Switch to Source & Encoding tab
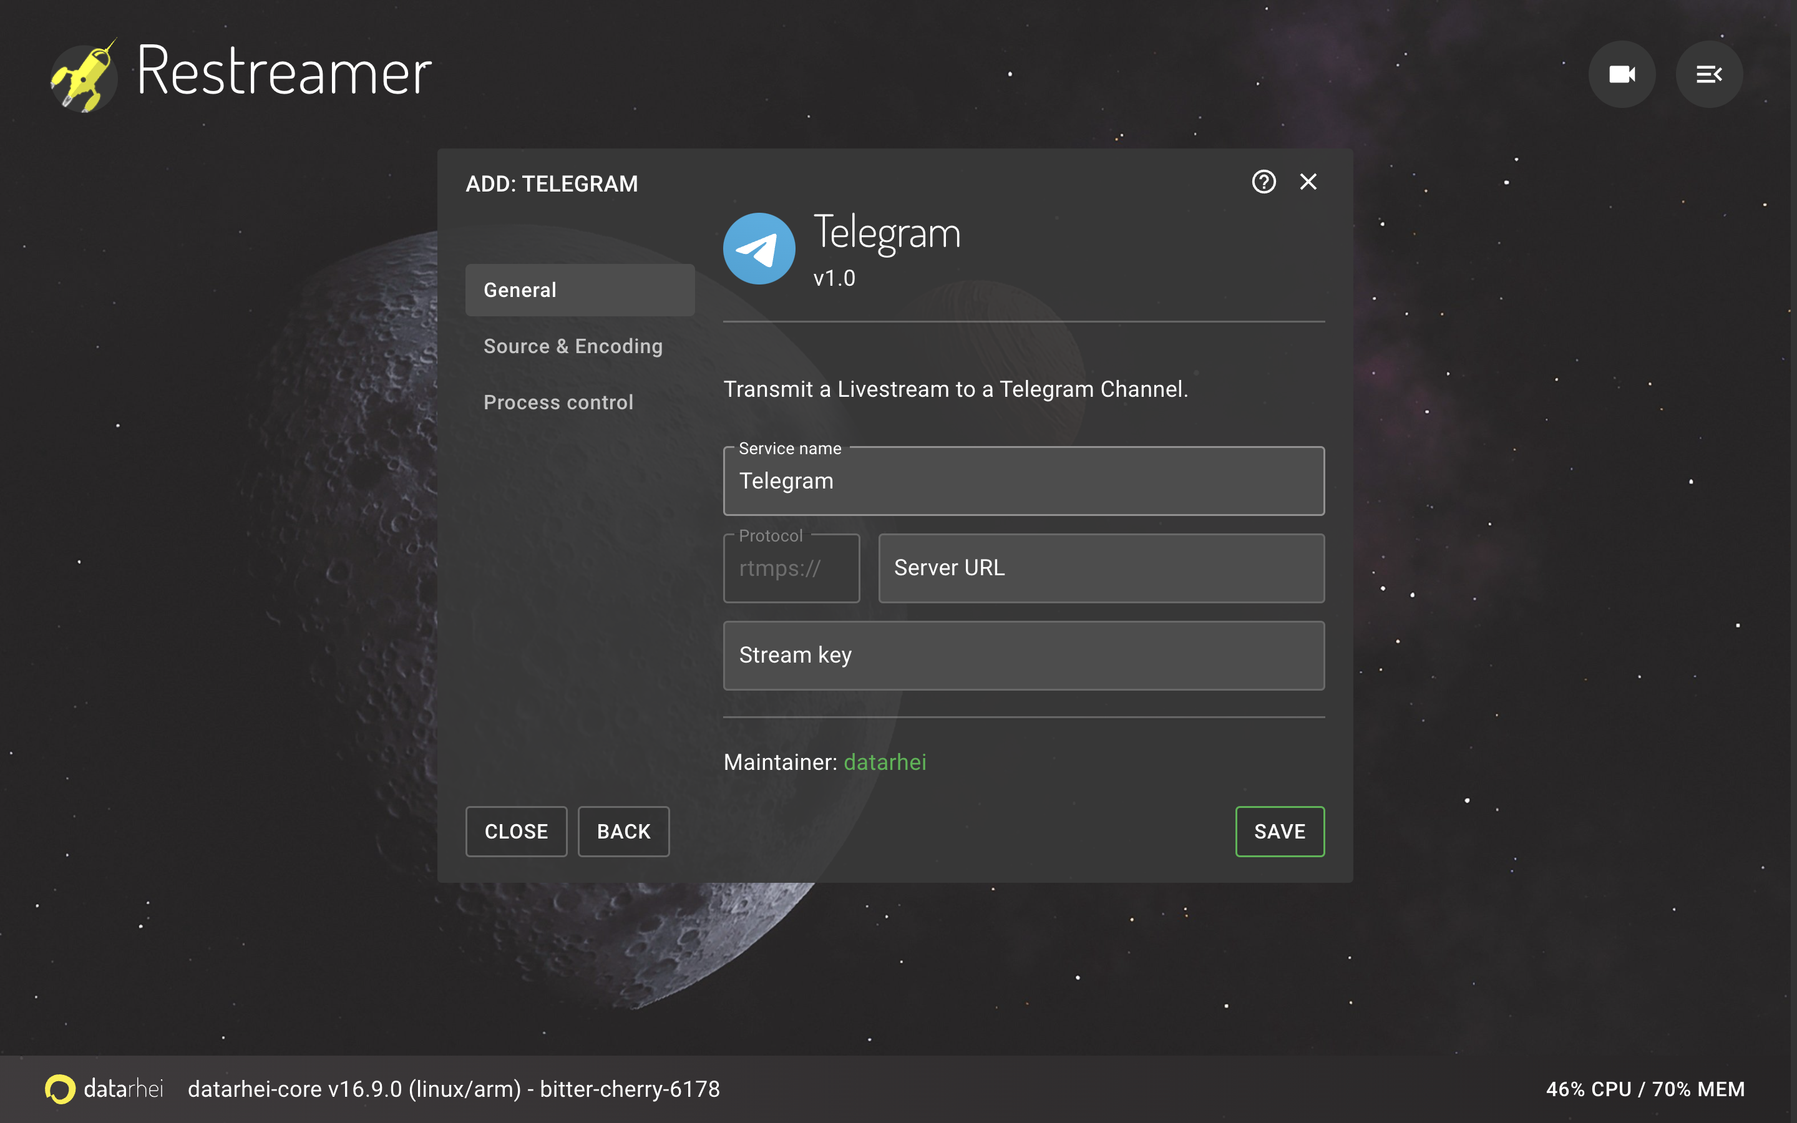 tap(580, 346)
